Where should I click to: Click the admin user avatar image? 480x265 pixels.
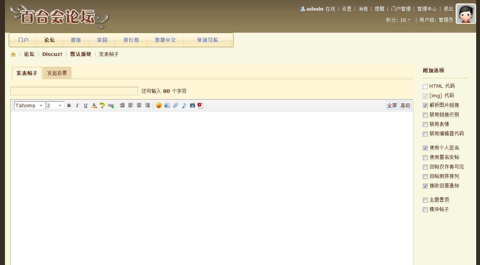[x=466, y=14]
